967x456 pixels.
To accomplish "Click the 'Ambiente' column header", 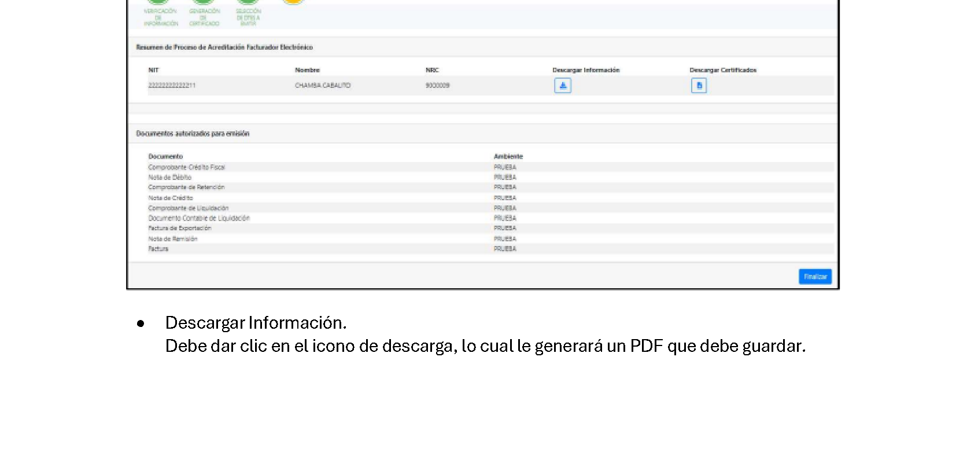I will coord(508,156).
